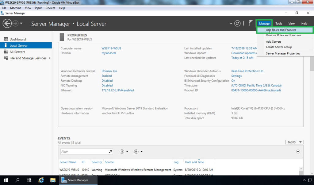Expand the Events section chevron
Screen dimensions: 314x185
tap(298, 152)
